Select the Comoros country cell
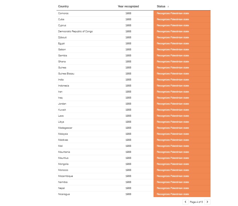Viewport: 238px width, 206px height. pyautogui.click(x=63, y=13)
